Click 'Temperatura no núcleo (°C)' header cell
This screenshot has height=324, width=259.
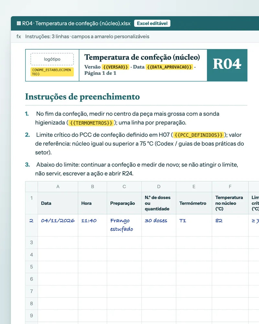click(x=230, y=203)
